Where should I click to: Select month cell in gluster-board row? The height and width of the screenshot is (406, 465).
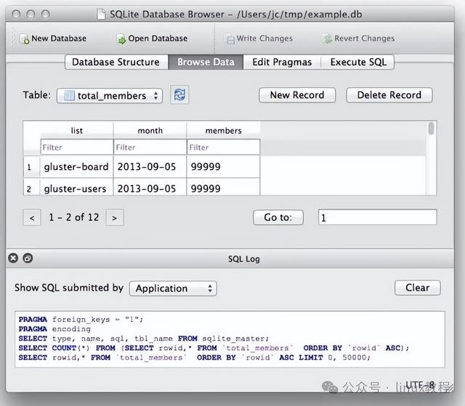click(x=150, y=167)
